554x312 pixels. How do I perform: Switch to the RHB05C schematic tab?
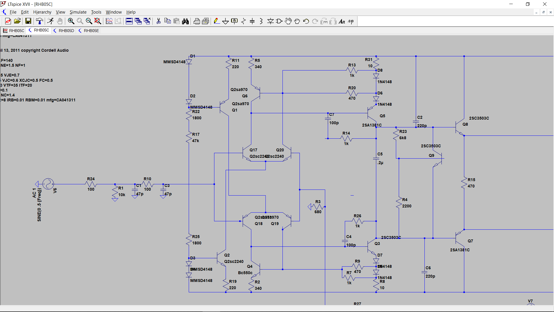point(39,30)
